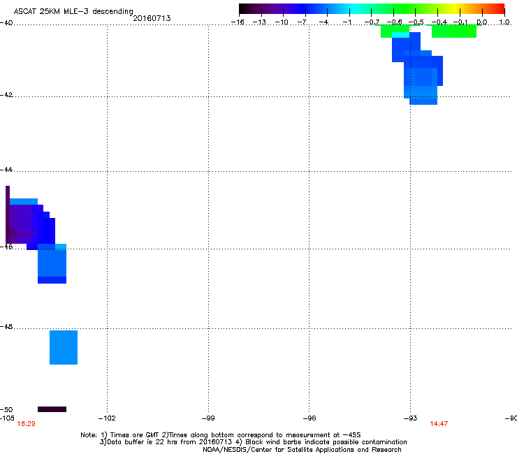Viewport: 517px width, 454px height.
Task: Click the longitude label -102
Action: pos(107,418)
